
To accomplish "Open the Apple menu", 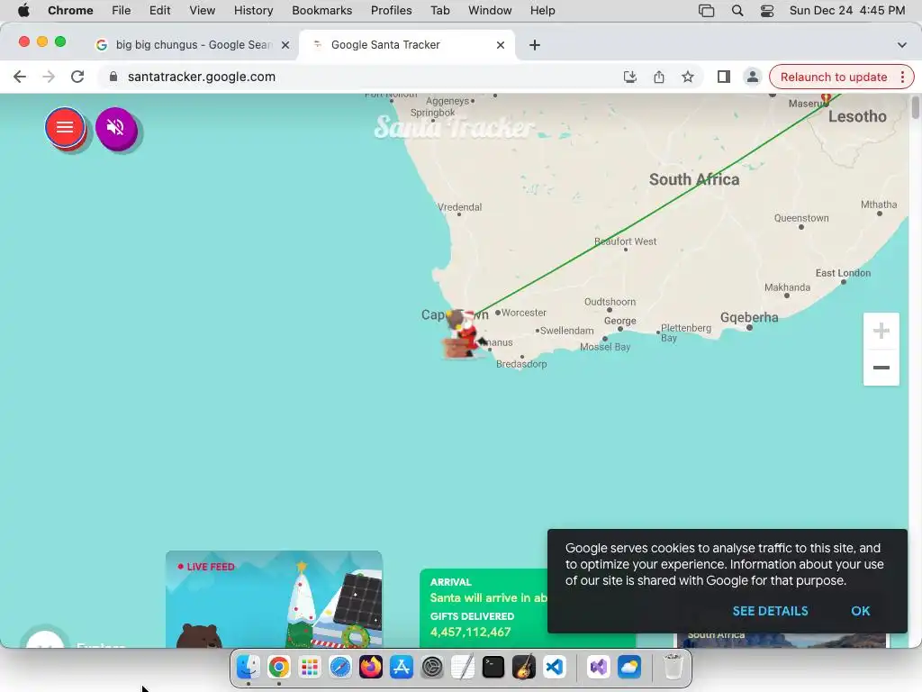I will click(23, 11).
